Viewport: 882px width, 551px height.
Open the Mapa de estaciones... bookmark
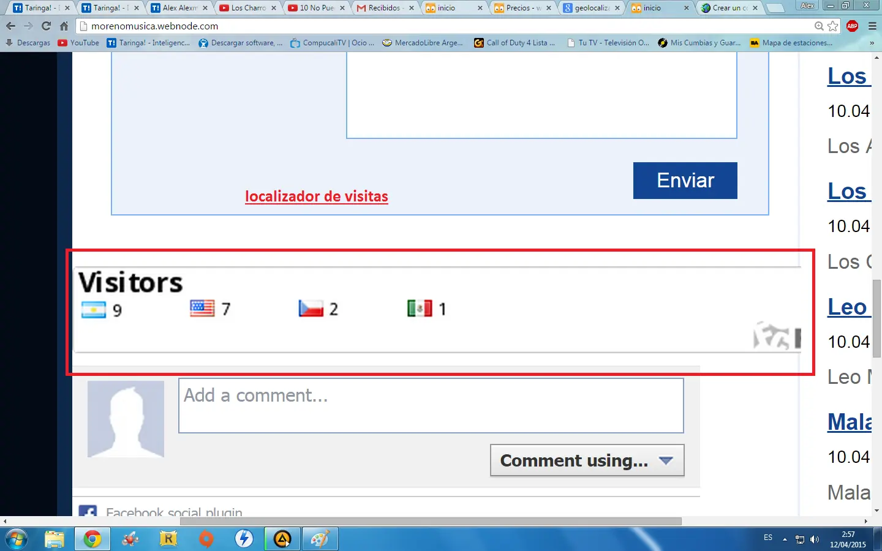point(791,43)
